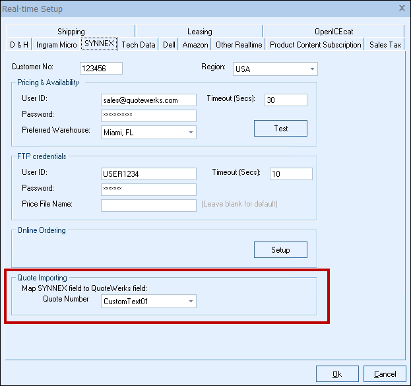Click the 'Price File Name:' label
This screenshot has height=386, width=411.
[47, 204]
